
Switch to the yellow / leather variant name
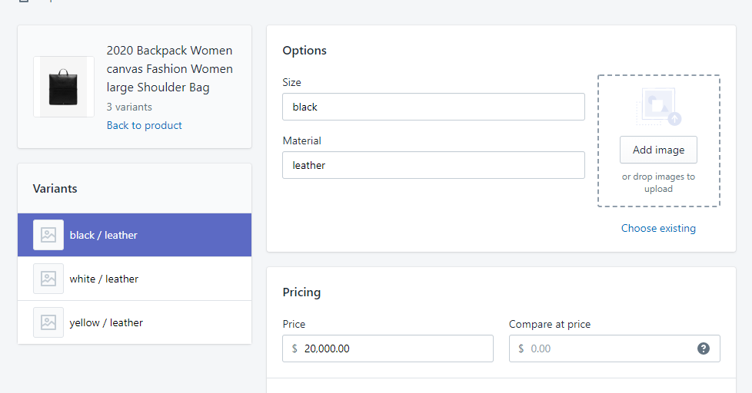point(106,322)
